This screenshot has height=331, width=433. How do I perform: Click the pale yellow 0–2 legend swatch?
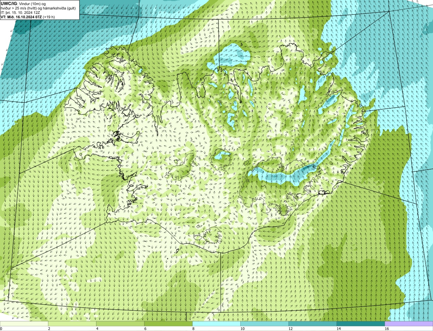(x=24, y=324)
